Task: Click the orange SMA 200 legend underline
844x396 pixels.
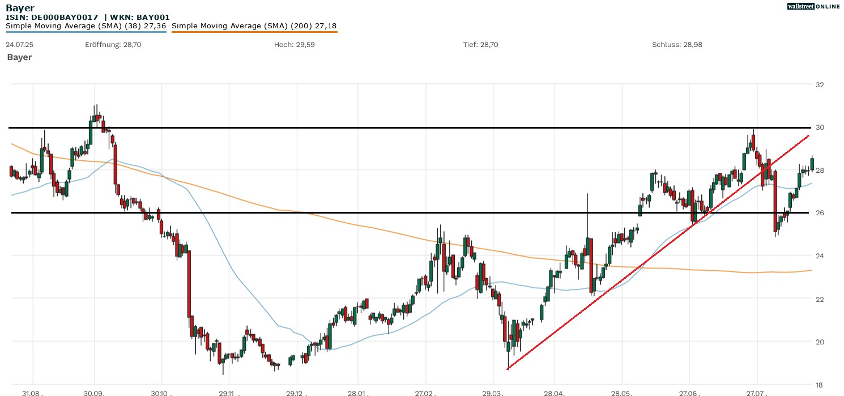Action: 254,32
